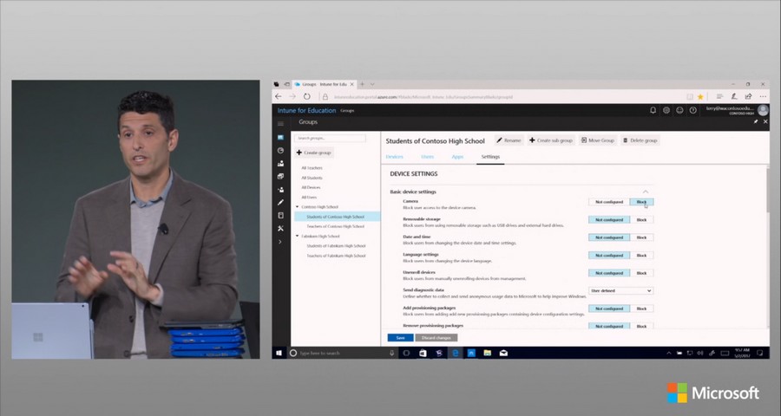Screen dimensions: 781x416
Task: Click the Delete group button
Action: (x=640, y=140)
